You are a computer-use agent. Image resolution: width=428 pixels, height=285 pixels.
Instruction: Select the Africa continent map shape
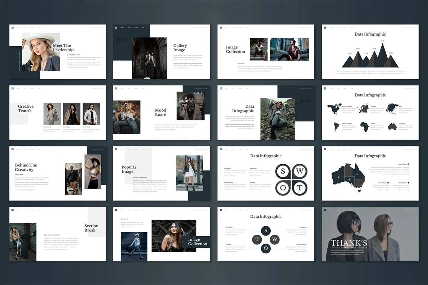(364, 126)
